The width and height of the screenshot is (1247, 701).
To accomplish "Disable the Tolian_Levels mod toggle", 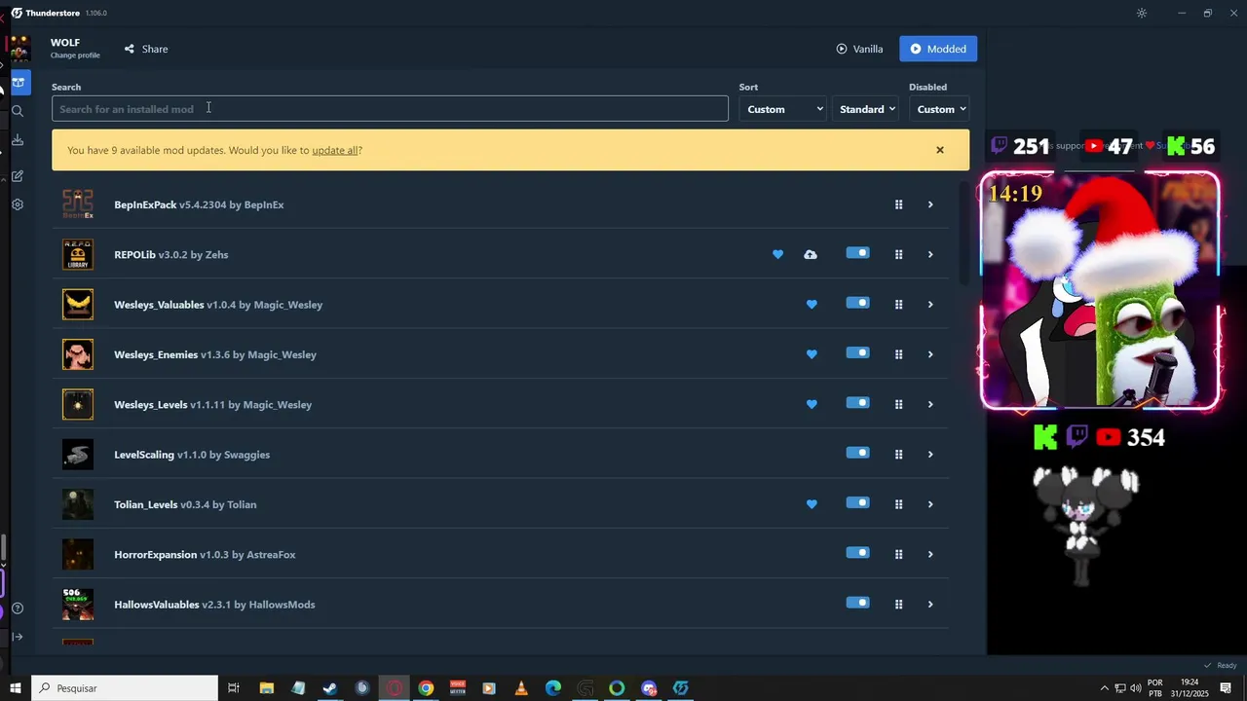I will [x=857, y=502].
